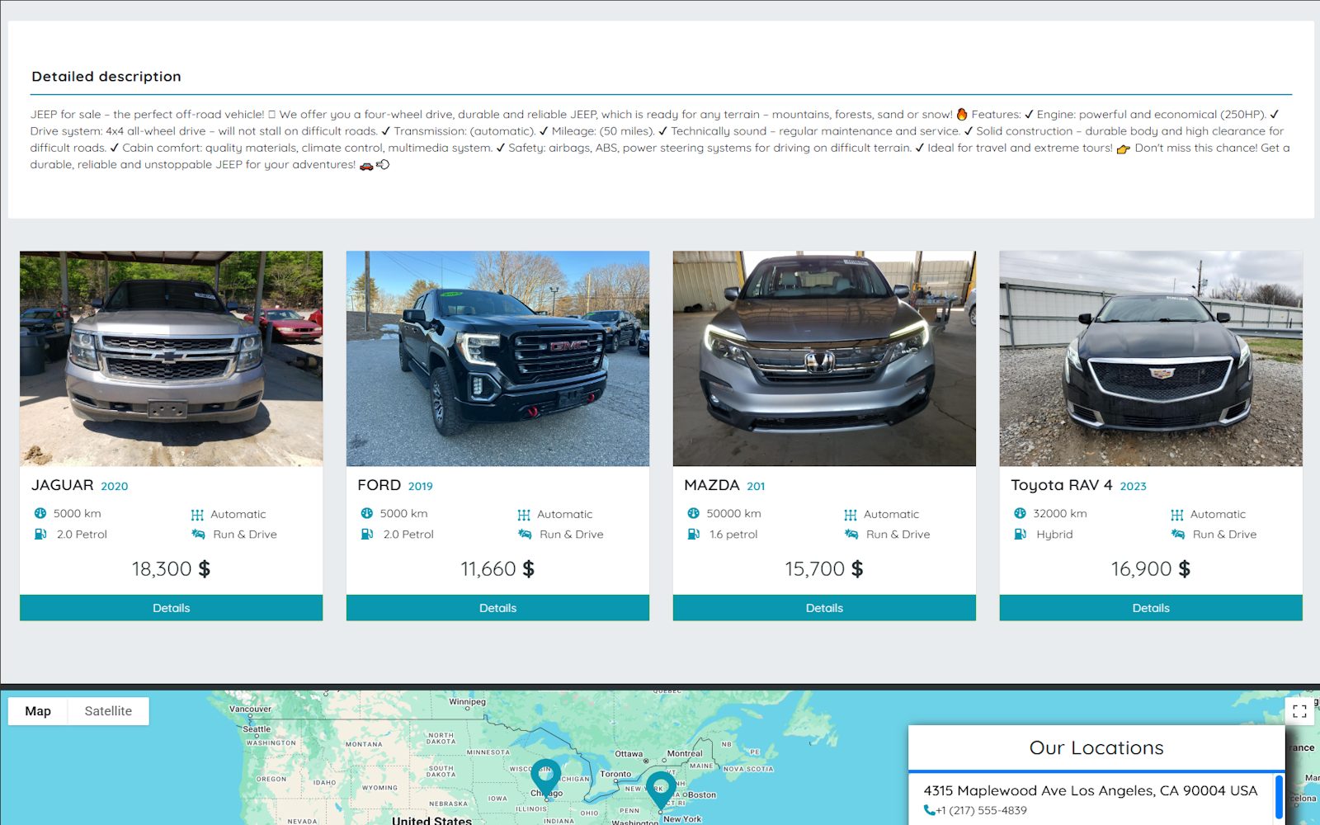Click the black GMC truck photo
Screen dimensions: 1320x825
tap(497, 359)
